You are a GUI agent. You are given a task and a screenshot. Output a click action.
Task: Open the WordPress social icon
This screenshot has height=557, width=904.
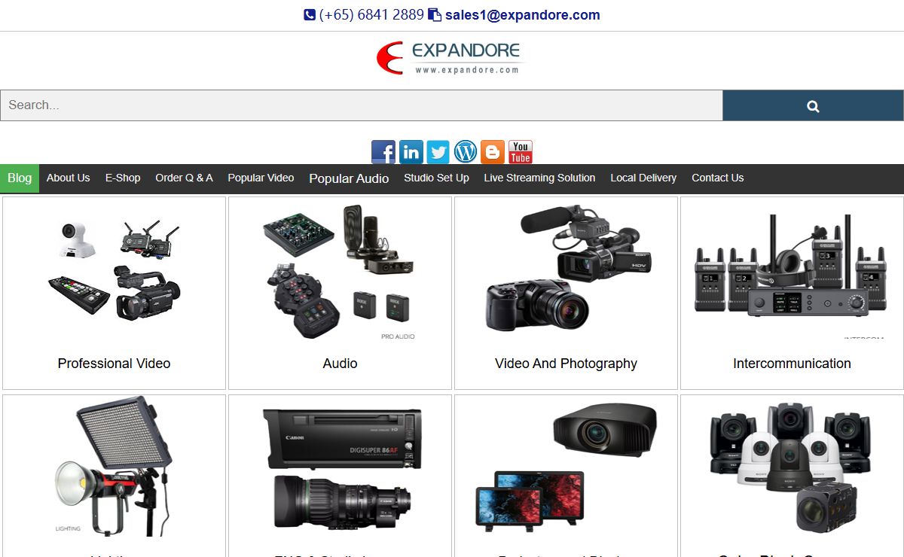click(x=465, y=151)
